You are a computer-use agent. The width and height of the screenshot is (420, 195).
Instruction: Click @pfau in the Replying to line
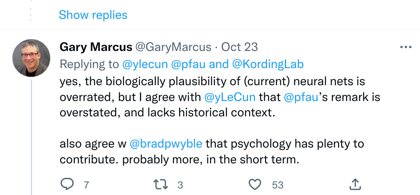pyautogui.click(x=189, y=64)
